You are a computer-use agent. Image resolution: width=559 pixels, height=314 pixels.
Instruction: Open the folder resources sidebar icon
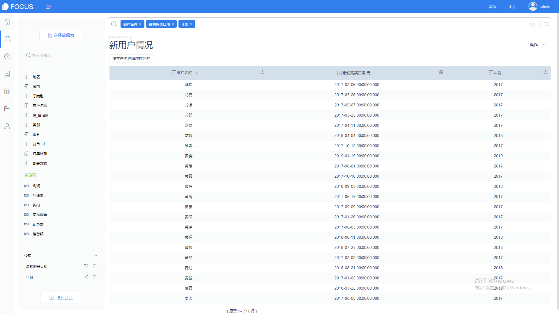click(7, 109)
